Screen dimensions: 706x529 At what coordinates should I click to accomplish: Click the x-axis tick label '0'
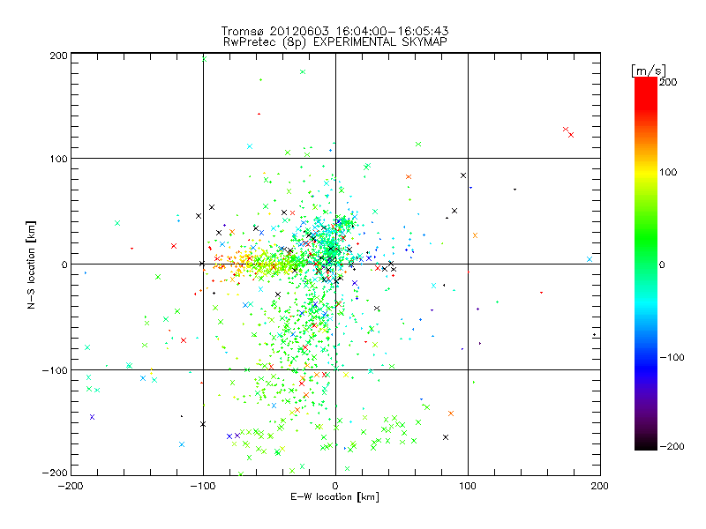335,487
